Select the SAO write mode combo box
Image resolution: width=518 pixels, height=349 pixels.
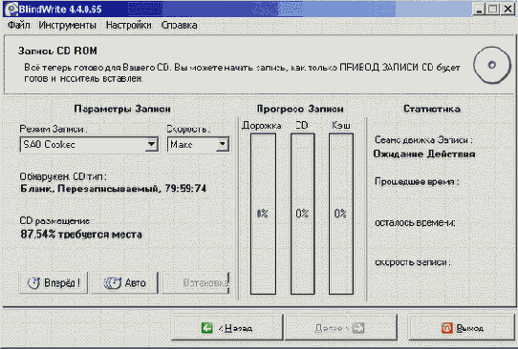(89, 144)
